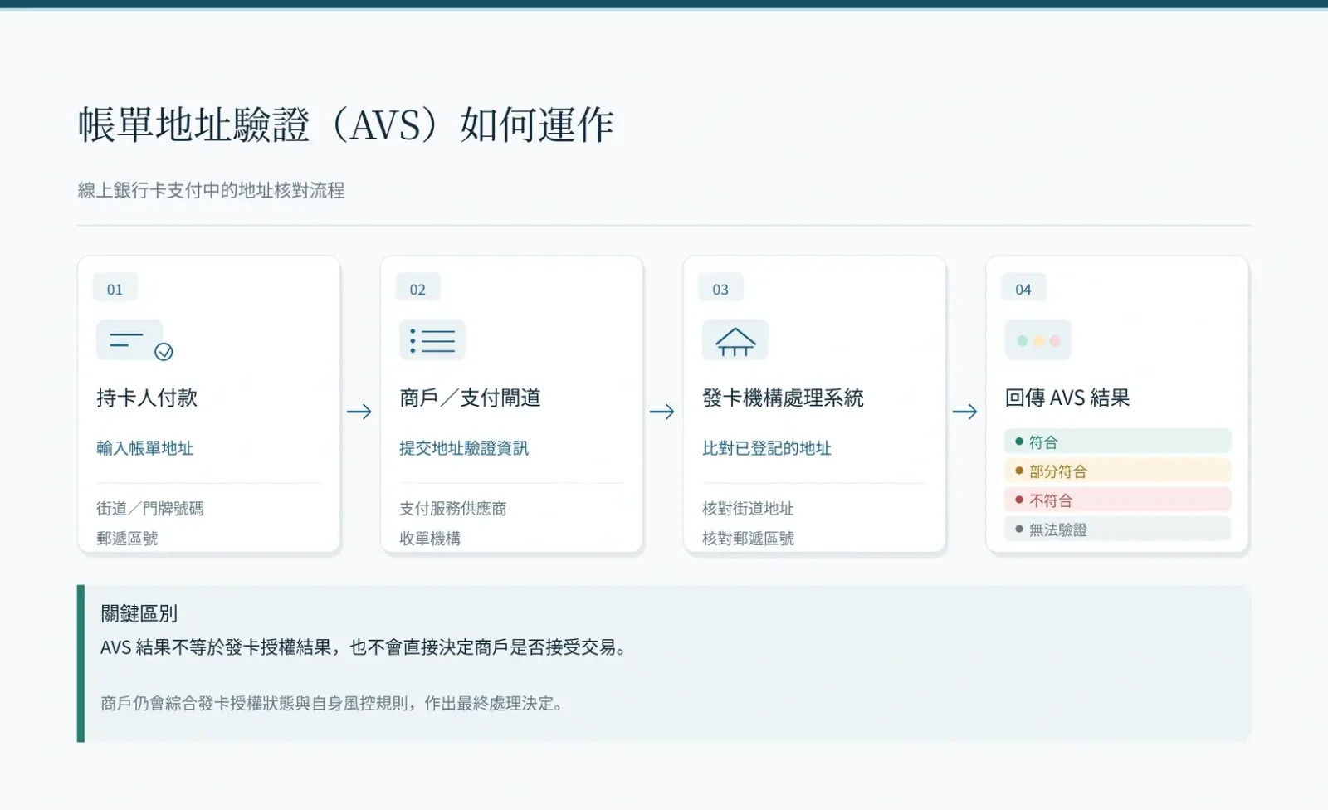Image resolution: width=1328 pixels, height=810 pixels.
Task: Click the 符合 green result pill
Action: [1118, 442]
